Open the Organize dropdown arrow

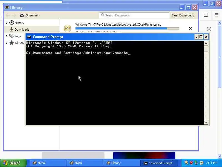[x=39, y=15]
